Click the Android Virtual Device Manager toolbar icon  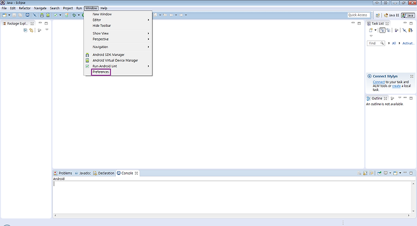click(48, 15)
